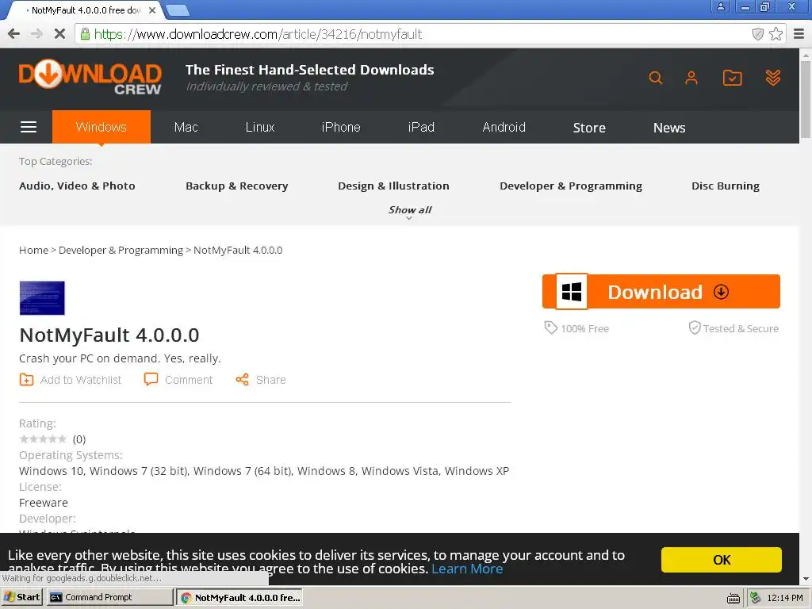Select the Mac navigation tab

click(186, 127)
